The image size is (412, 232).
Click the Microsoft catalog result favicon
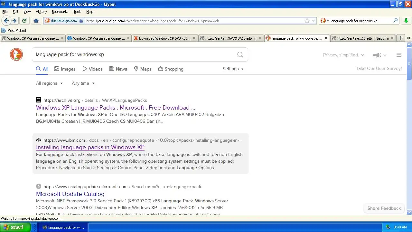point(39,186)
